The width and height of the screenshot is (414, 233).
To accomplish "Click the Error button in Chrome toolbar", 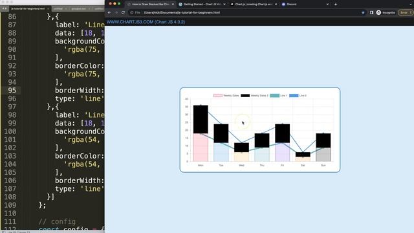I will click(x=405, y=12).
